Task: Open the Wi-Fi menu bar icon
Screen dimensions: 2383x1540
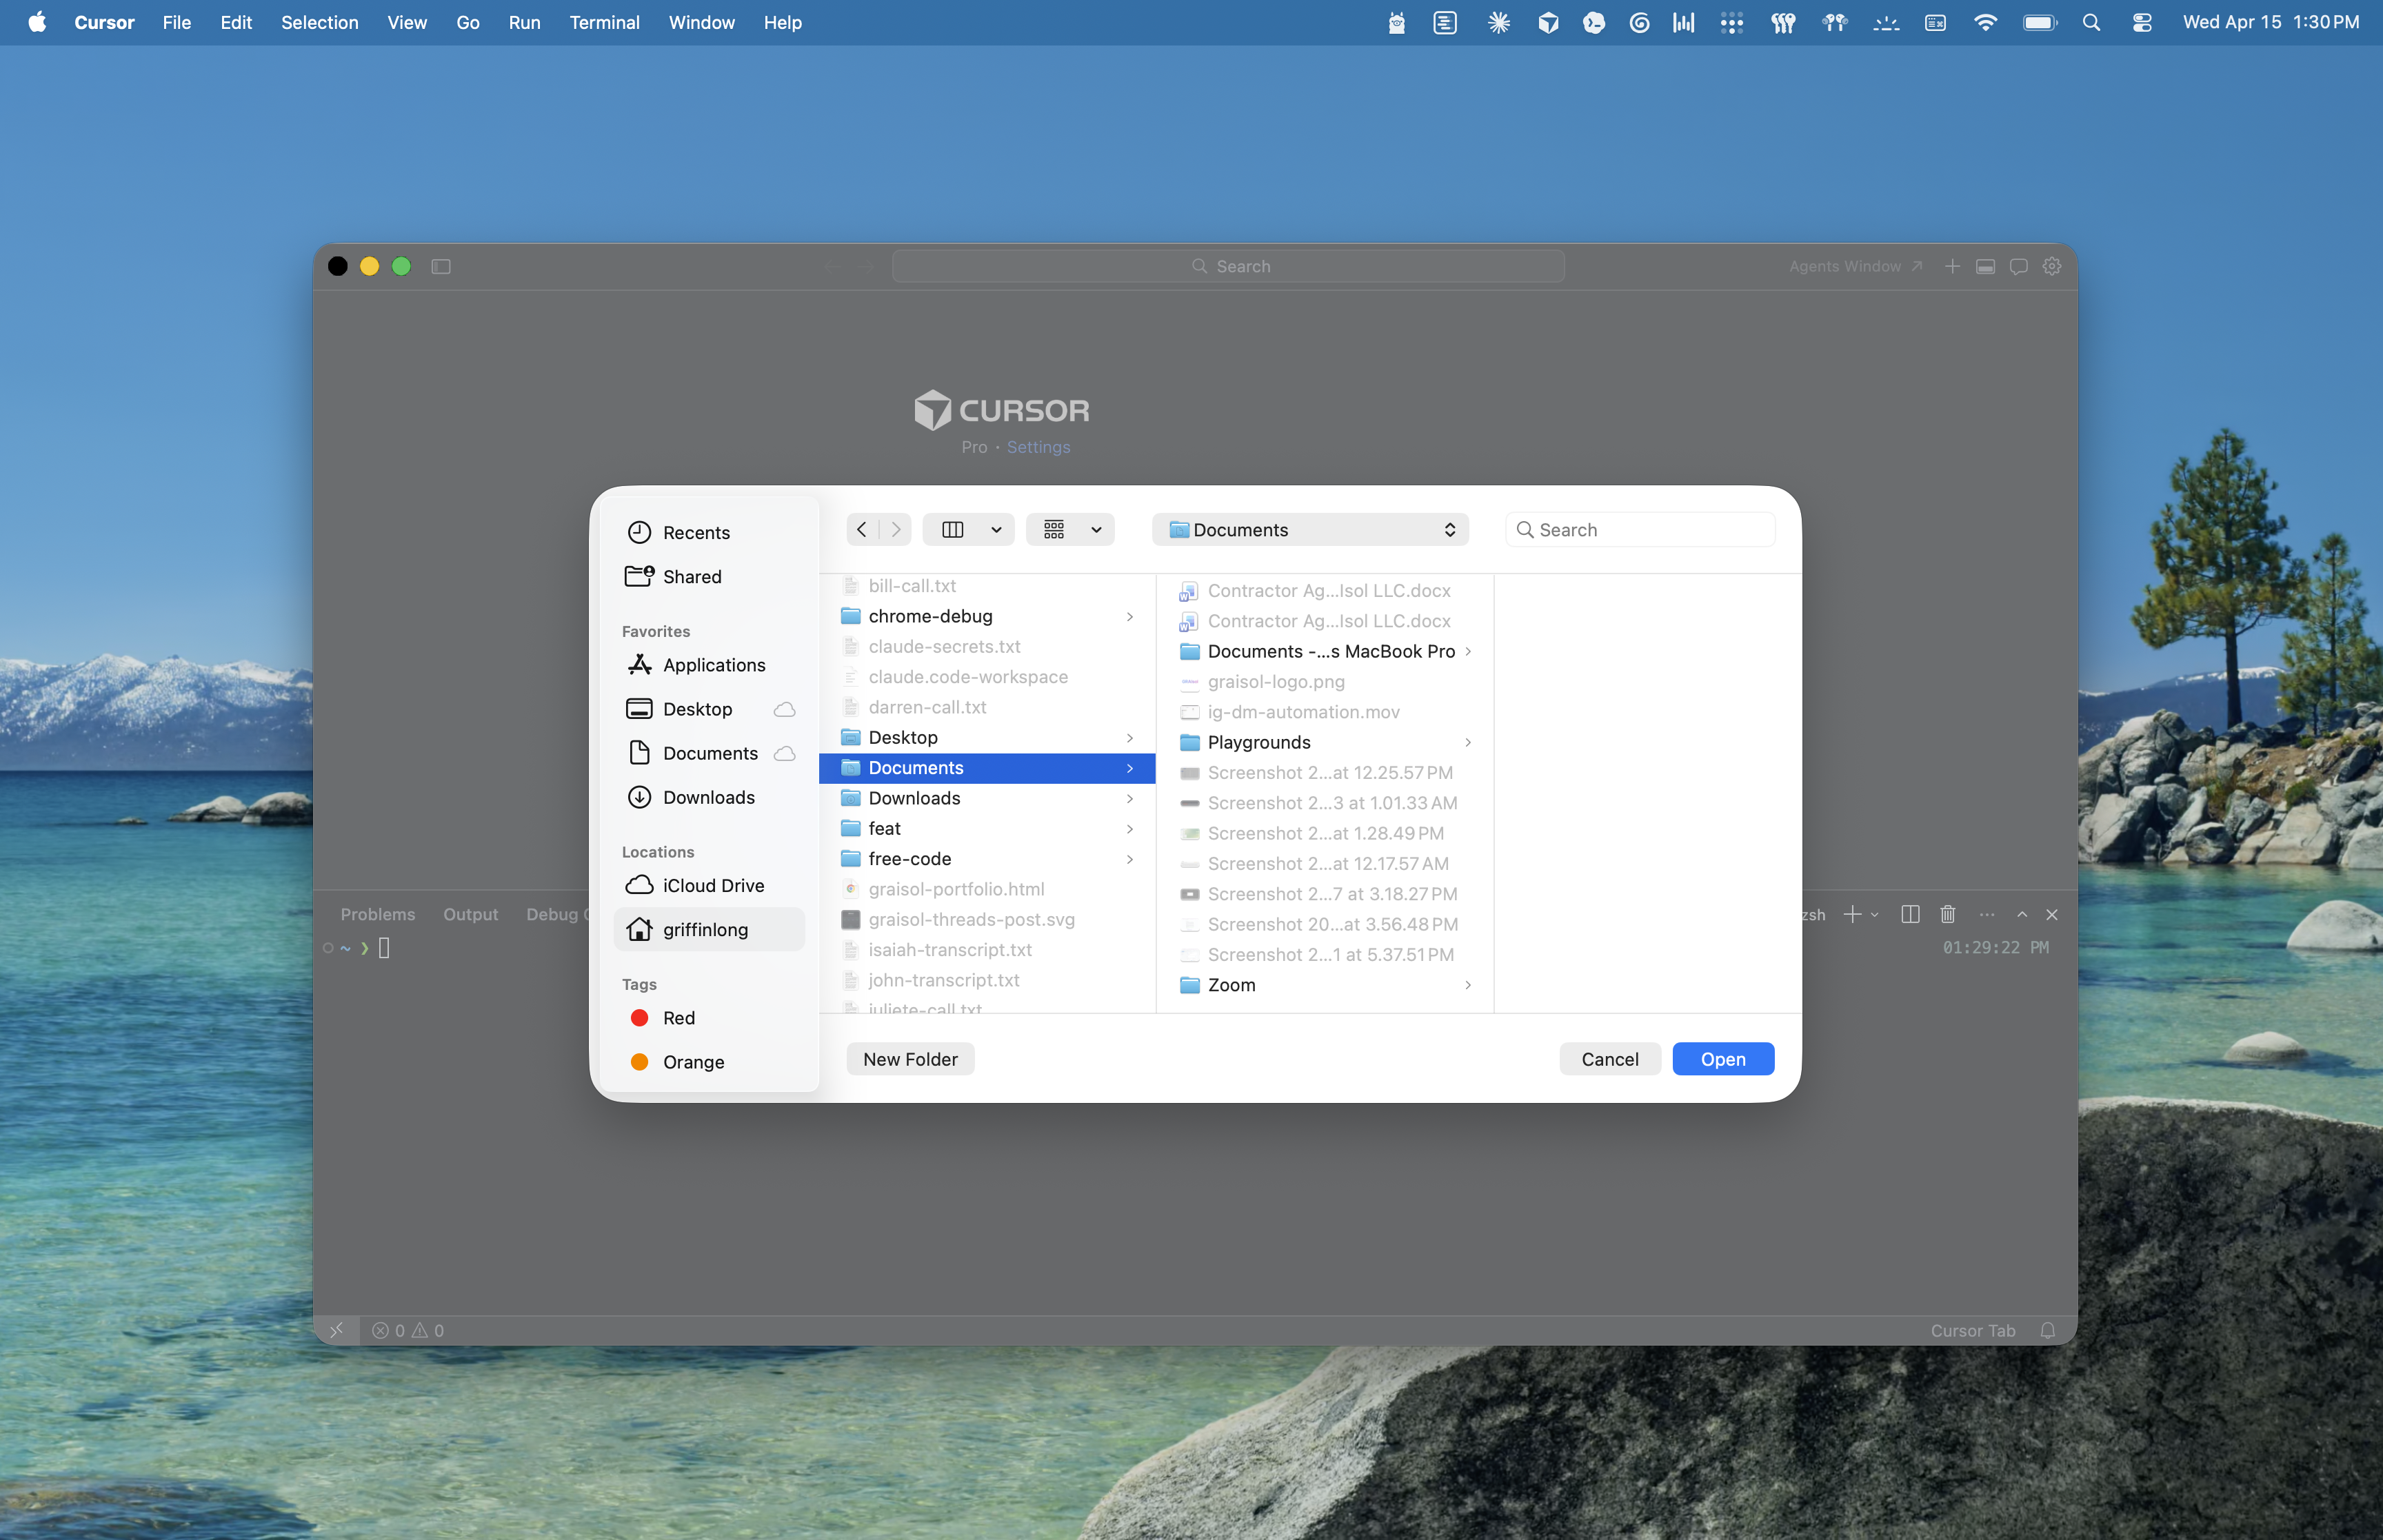Action: pyautogui.click(x=1986, y=22)
